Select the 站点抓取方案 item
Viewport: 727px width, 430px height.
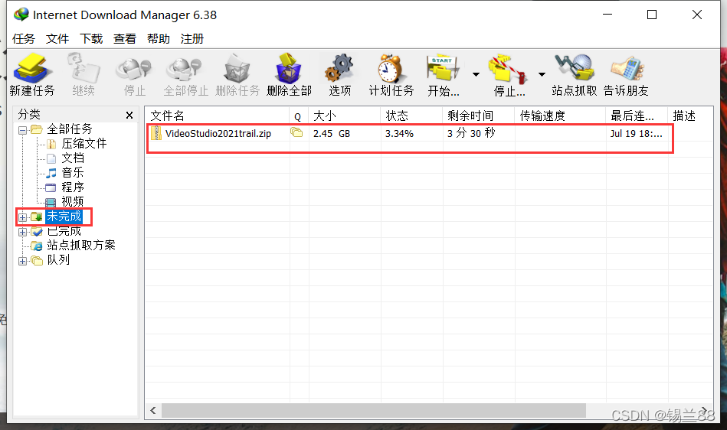tap(81, 246)
